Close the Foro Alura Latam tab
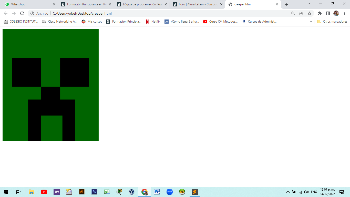This screenshot has width=350, height=197. point(221,4)
